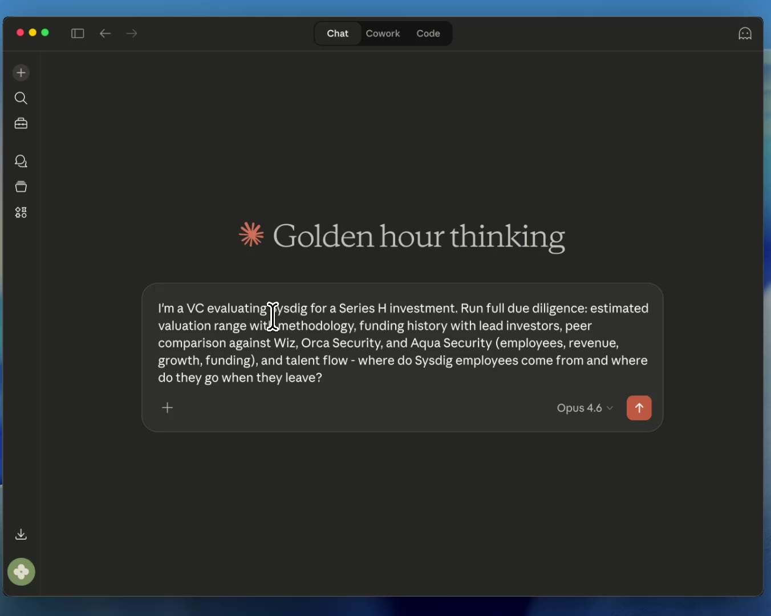Viewport: 771px width, 616px height.
Task: Open the search icon in sidebar
Action: tap(21, 98)
